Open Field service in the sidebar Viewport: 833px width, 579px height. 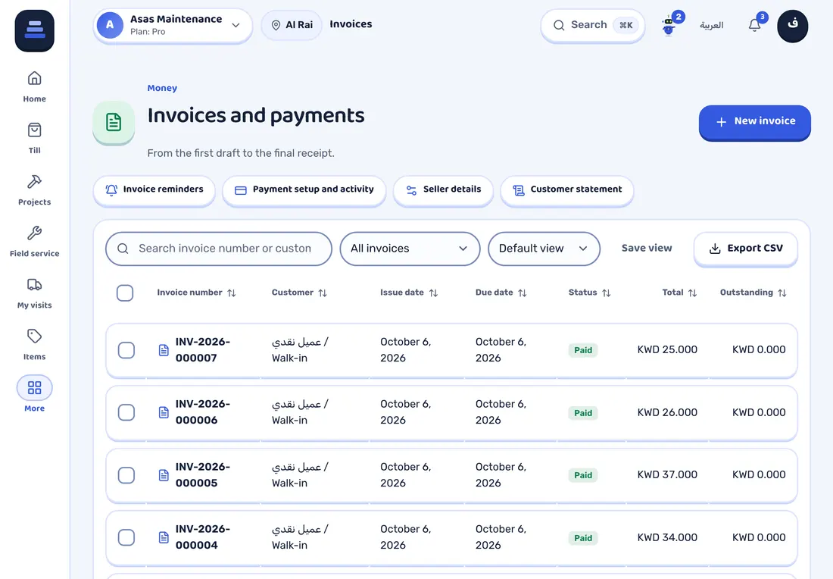click(35, 242)
